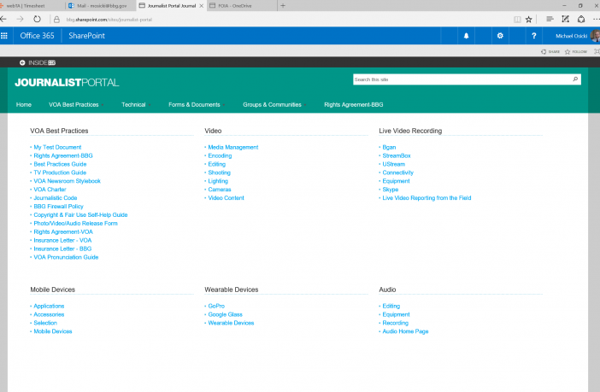This screenshot has height=392, width=600.
Task: Expand the Groups & Communities menu
Action: pyautogui.click(x=274, y=104)
